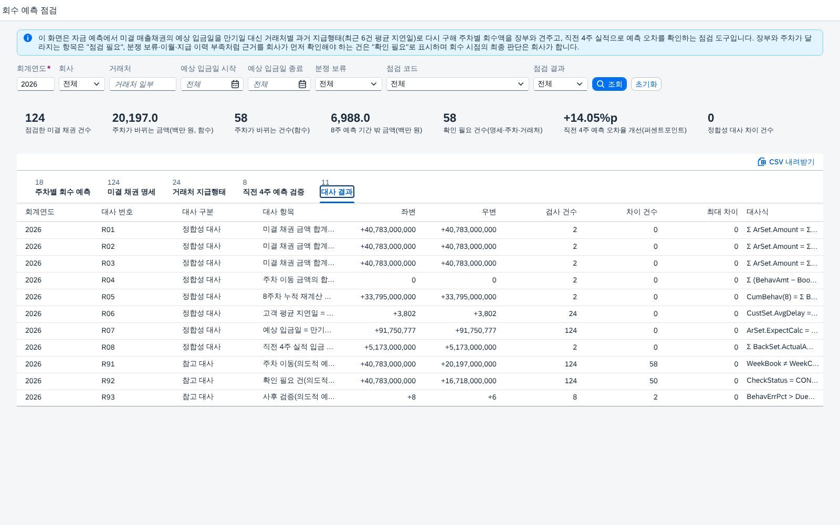Click the 차이 건수 column header

click(x=642, y=212)
